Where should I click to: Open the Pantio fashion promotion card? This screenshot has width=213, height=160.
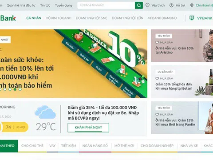(x=182, y=118)
